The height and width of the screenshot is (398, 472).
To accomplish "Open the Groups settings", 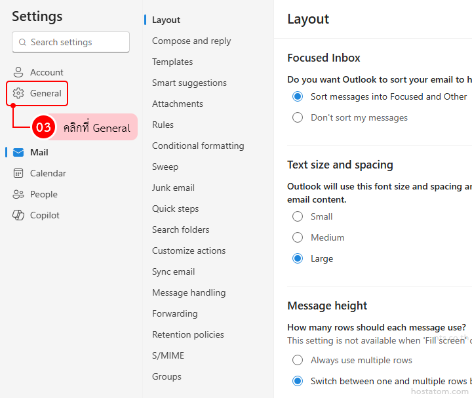I will 167,376.
